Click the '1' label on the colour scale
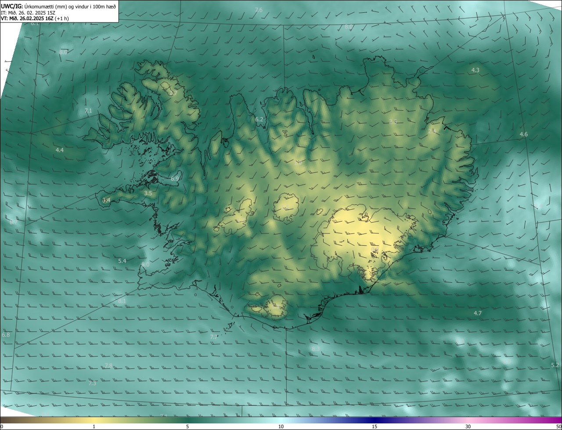 (x=94, y=426)
